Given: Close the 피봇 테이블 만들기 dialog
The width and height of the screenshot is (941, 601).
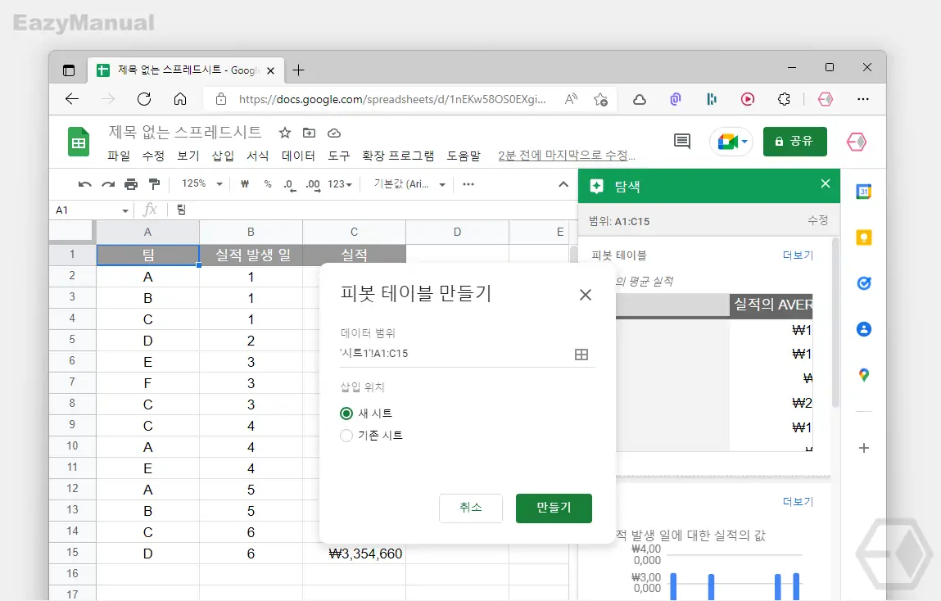Looking at the screenshot, I should [586, 295].
